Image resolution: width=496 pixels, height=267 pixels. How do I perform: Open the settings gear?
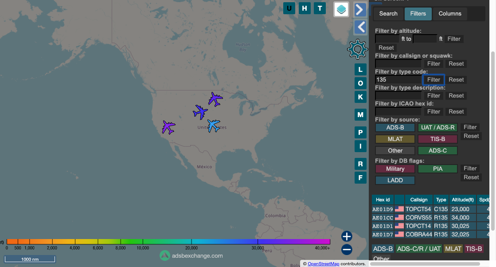click(357, 49)
